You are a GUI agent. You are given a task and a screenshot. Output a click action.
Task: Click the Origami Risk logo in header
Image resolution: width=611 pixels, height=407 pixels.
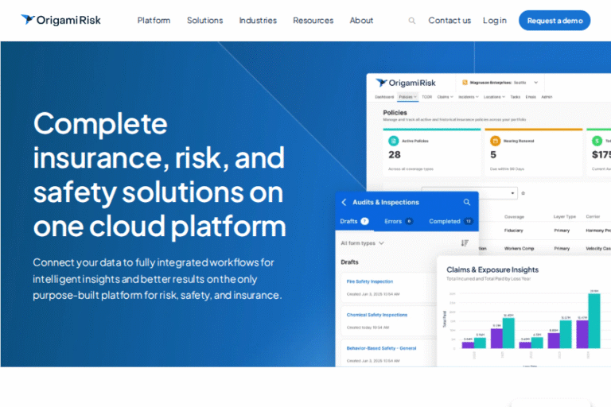(x=61, y=20)
